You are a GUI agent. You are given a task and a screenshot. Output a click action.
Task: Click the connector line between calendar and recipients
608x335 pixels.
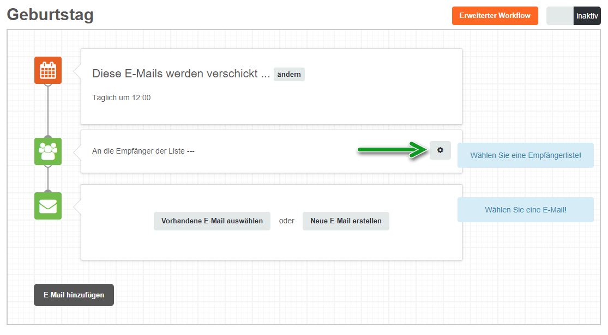47,111
